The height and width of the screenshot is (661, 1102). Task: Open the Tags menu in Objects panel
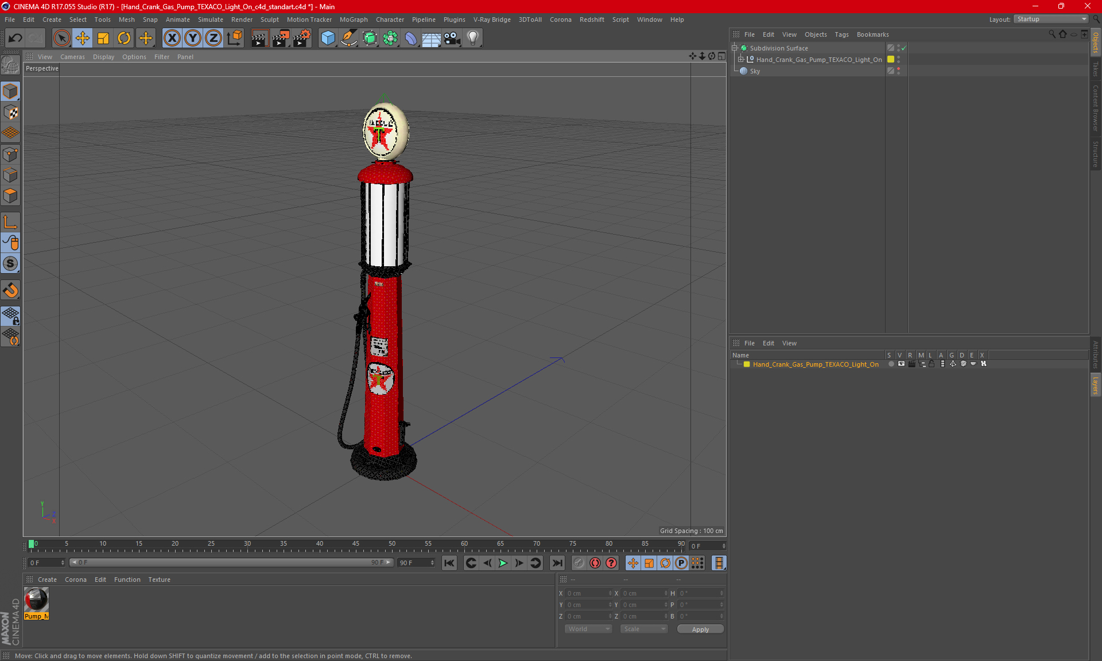841,34
